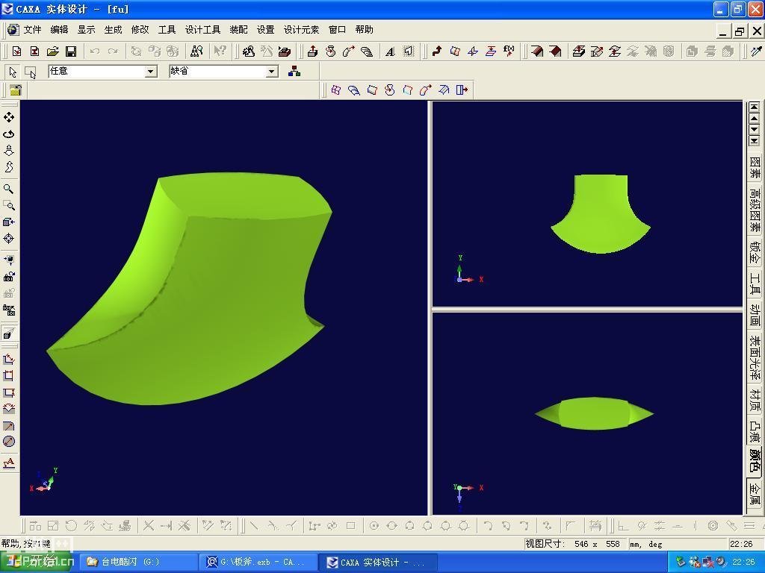Viewport: 765px width, 573px height.
Task: Click the catalog tab scroll-to-first arrow
Action: pyautogui.click(x=755, y=107)
